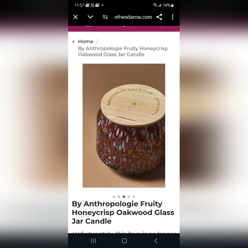Click the candle product breadcrumb text

point(123,51)
